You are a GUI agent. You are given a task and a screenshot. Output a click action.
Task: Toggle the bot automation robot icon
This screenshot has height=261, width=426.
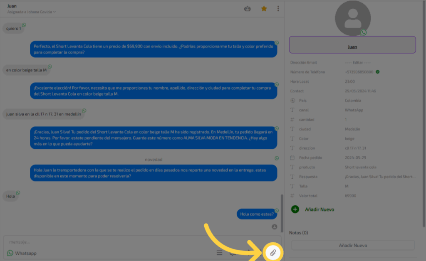click(248, 8)
